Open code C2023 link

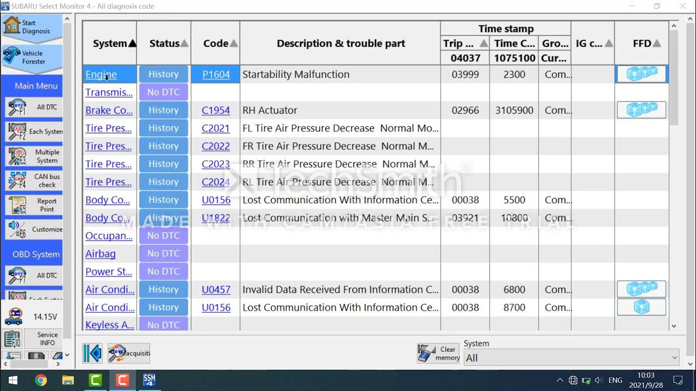click(x=216, y=164)
